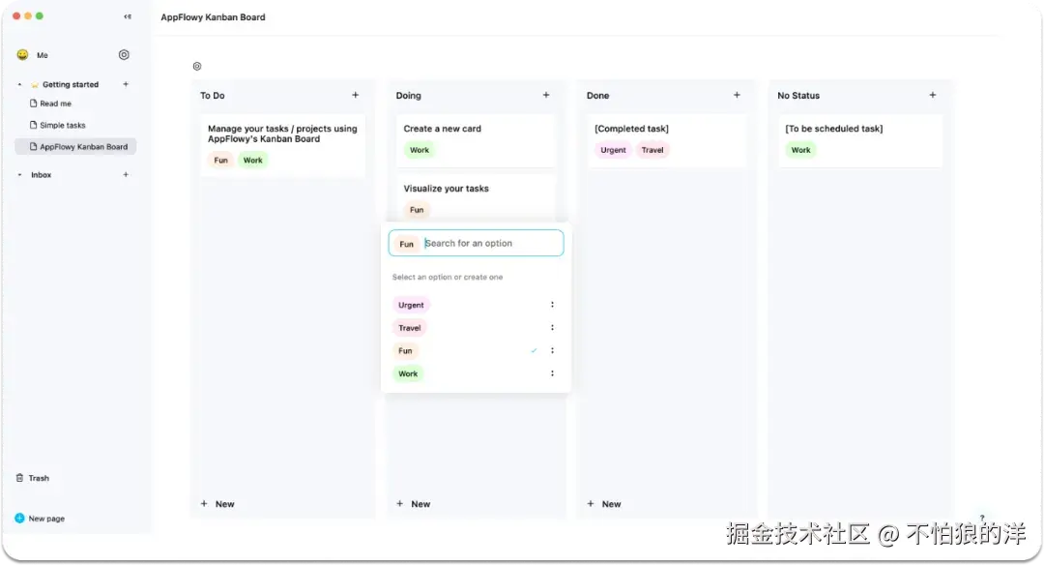The width and height of the screenshot is (1044, 565).
Task: Open the board settings icon above the columns
Action: coord(197,66)
